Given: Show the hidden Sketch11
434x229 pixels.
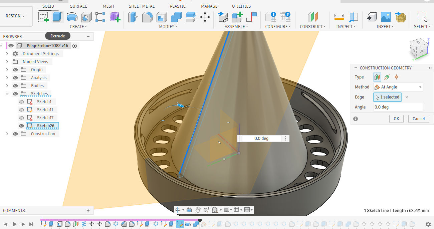Looking at the screenshot, I should [21, 110].
